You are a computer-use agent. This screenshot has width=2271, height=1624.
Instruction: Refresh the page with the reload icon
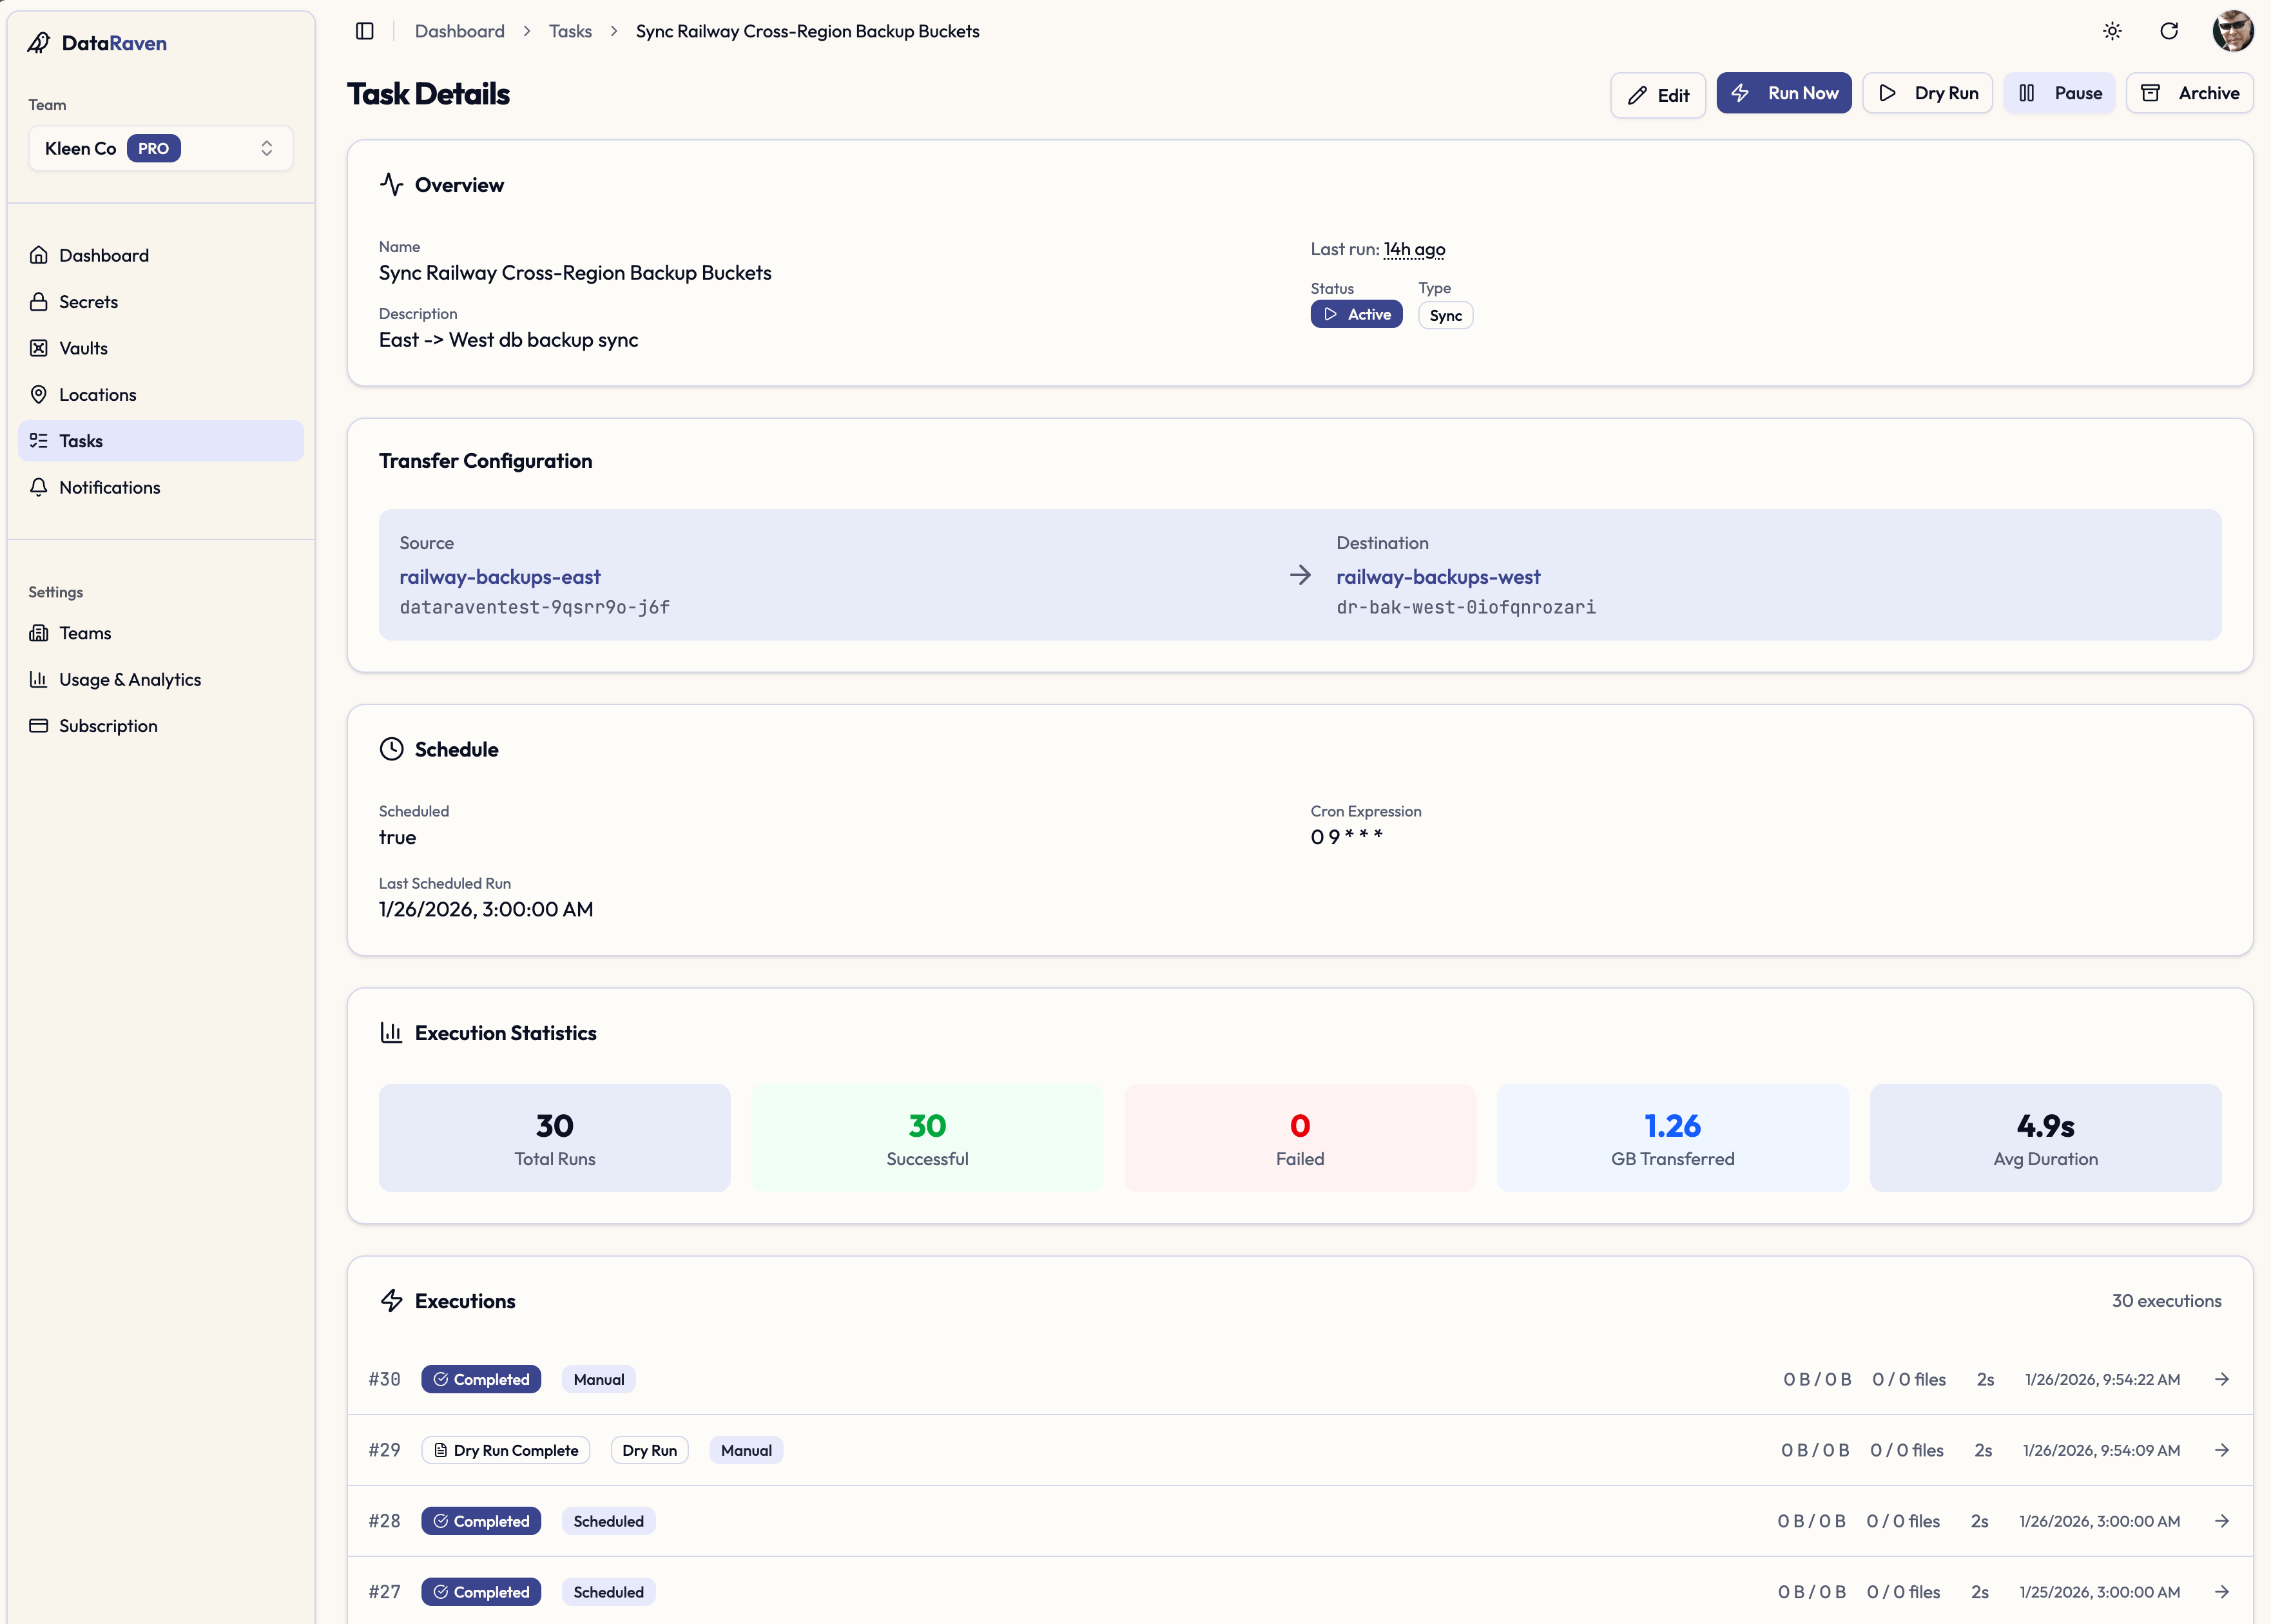point(2168,31)
